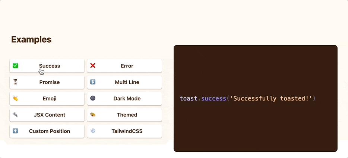Click the toast.success code snippet
Image resolution: width=348 pixels, height=158 pixels.
(247, 99)
